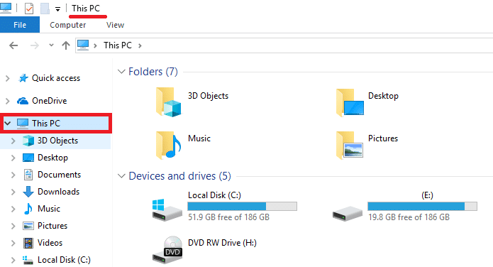Select This PC in the navigation tree
The image size is (493, 267).
tap(56, 123)
